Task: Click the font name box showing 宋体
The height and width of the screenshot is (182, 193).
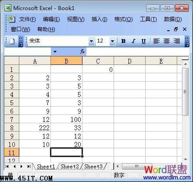Action: pos(58,41)
